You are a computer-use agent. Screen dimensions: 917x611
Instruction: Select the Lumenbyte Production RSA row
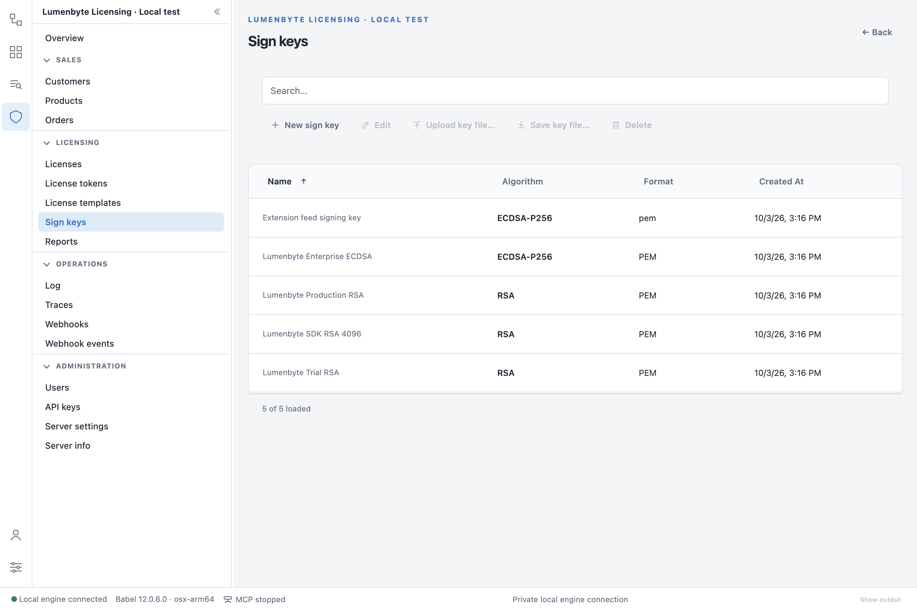click(575, 295)
